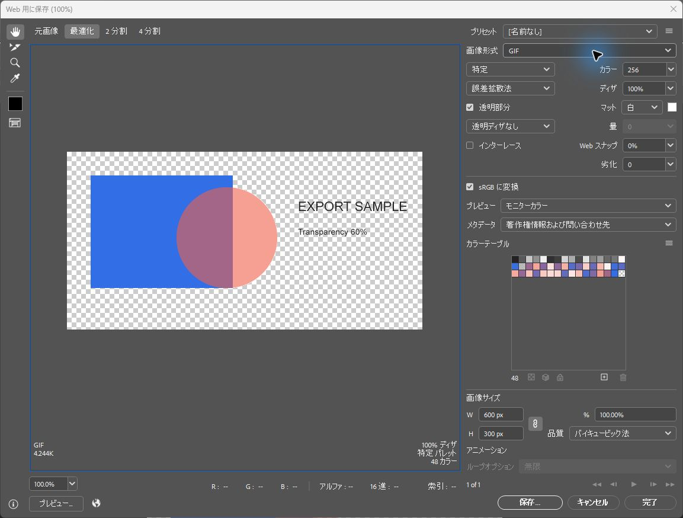
Task: Open the color table panel menu
Action: (x=669, y=243)
